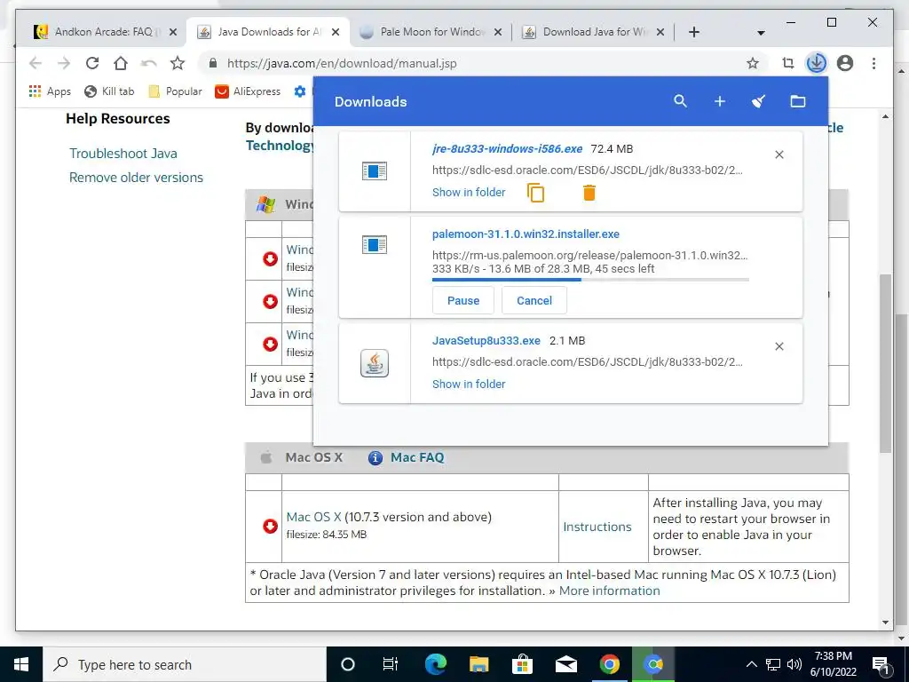This screenshot has height=682, width=909.
Task: Cancel the palemoon installer download
Action: point(534,300)
